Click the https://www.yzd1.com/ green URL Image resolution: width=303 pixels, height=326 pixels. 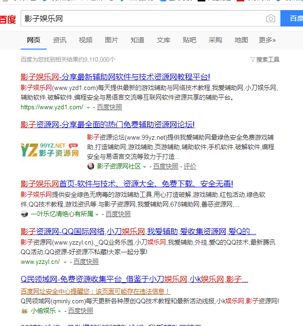point(52,107)
